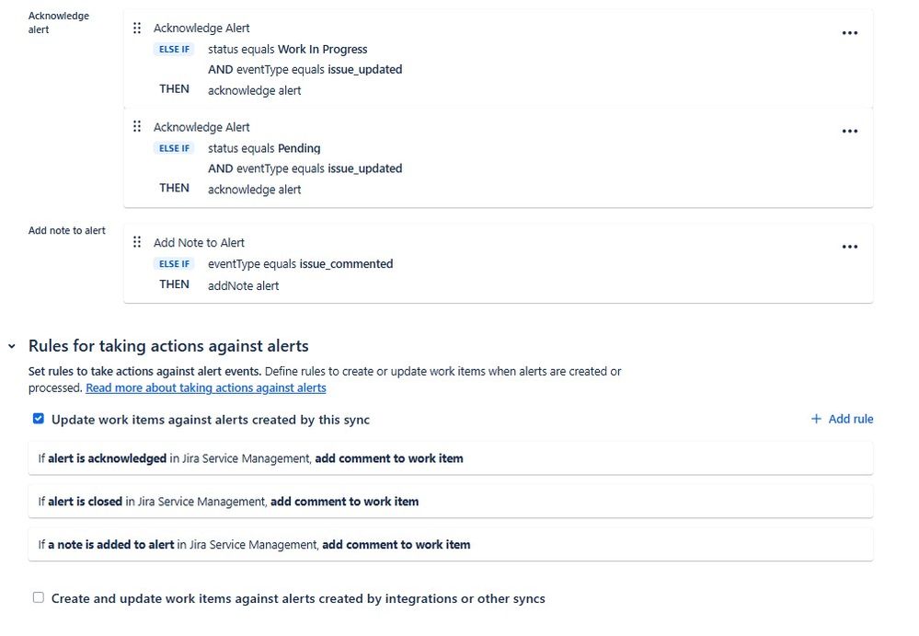Select ELSE IF badge of Pending rule
The width and height of the screenshot is (919, 636).
174,148
